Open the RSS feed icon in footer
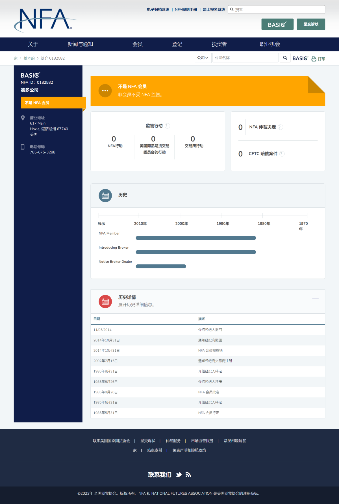339x504 pixels. click(188, 475)
